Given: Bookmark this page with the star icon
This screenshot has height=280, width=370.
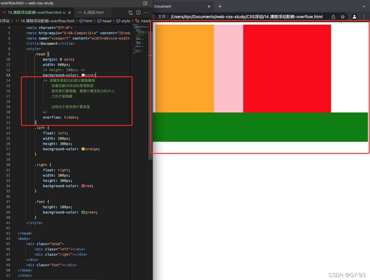Looking at the screenshot, I should coord(343,17).
